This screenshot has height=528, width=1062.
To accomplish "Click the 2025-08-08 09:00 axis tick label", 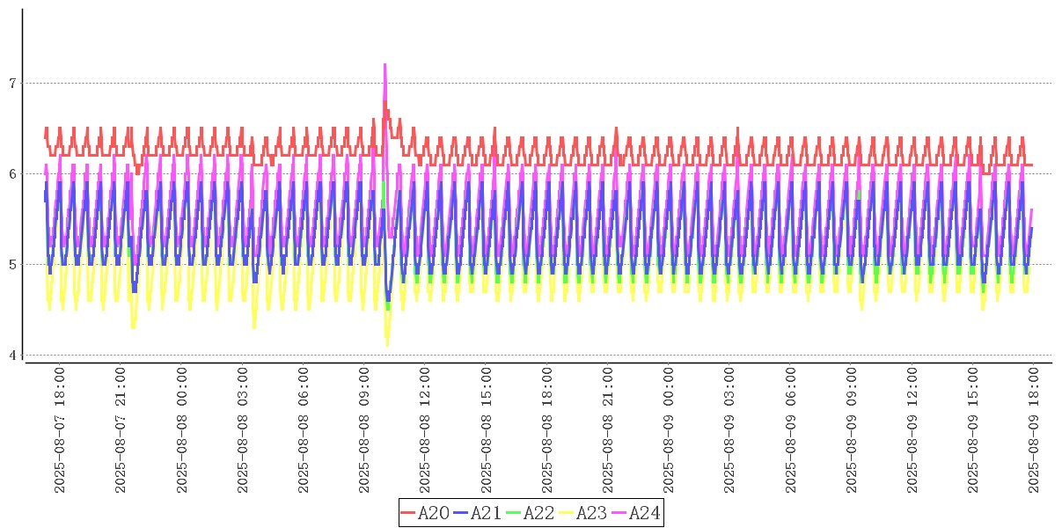I will point(364,431).
